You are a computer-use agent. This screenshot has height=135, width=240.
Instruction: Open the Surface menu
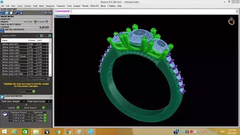(28, 6)
